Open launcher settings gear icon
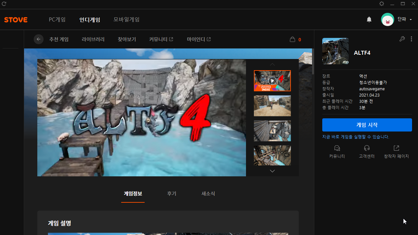The height and width of the screenshot is (235, 418). click(382, 4)
